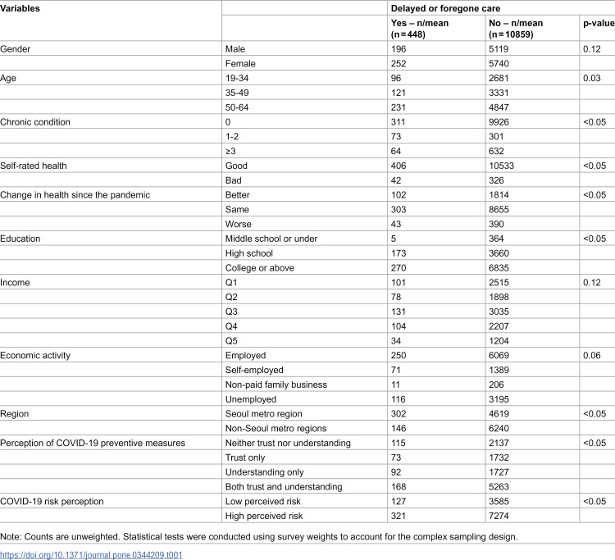The width and height of the screenshot is (615, 560).
Task: Click the Variables column header
Action: pyautogui.click(x=20, y=8)
